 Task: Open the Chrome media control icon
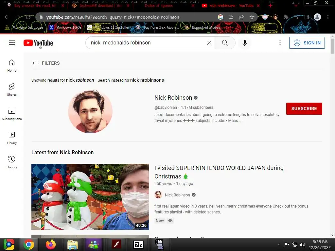pos(296,17)
